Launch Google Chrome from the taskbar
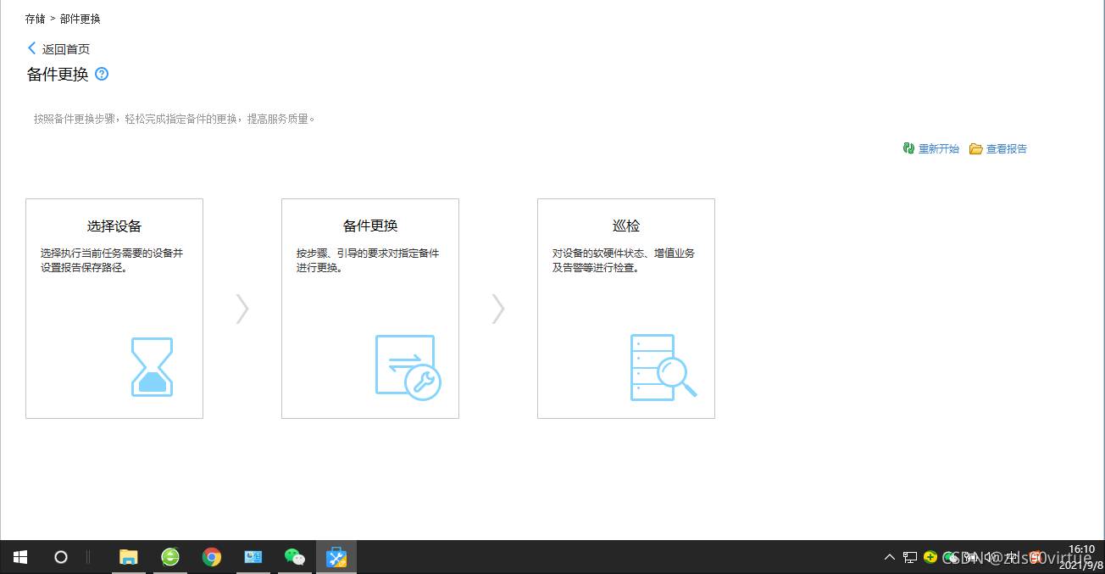Screen dimensions: 1105x574 tap(212, 557)
